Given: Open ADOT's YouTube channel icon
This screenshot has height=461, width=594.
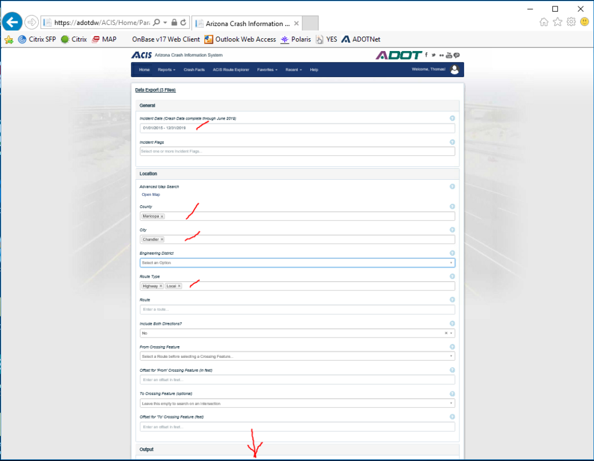Looking at the screenshot, I should [449, 56].
